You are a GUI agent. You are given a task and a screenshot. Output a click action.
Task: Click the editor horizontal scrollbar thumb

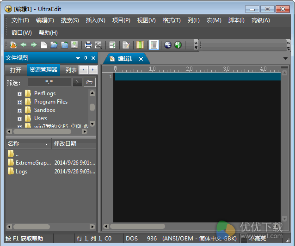click(137, 226)
